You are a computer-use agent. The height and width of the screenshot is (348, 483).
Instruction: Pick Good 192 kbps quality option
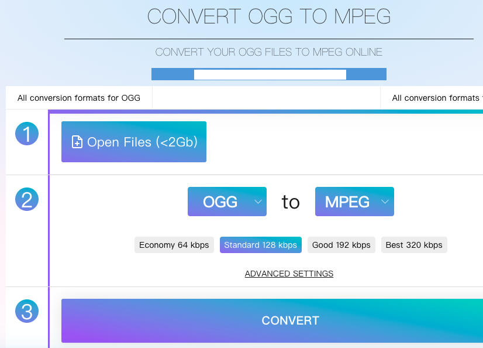tap(341, 245)
